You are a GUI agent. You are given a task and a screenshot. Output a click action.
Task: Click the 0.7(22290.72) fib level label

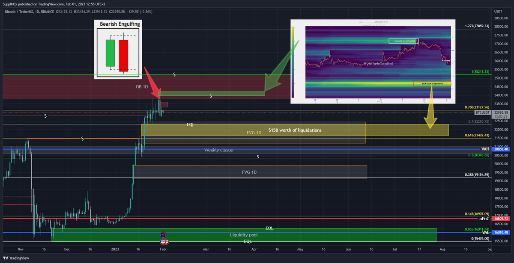(478, 121)
